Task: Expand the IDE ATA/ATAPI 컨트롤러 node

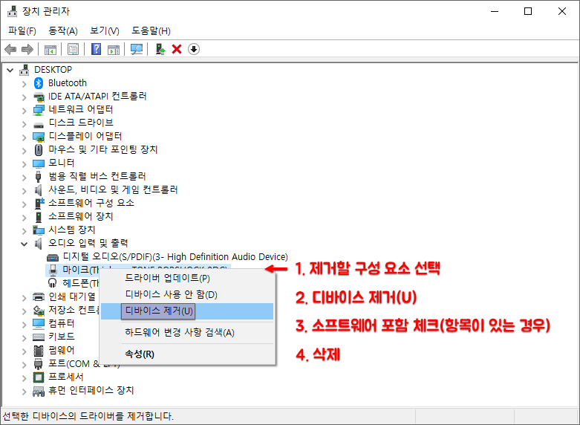Action: click(x=24, y=97)
